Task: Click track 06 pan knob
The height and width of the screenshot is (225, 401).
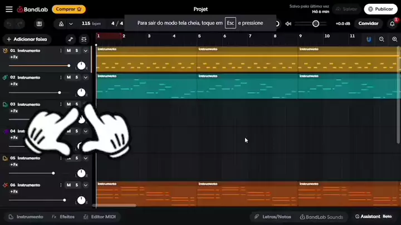Action: (x=81, y=200)
